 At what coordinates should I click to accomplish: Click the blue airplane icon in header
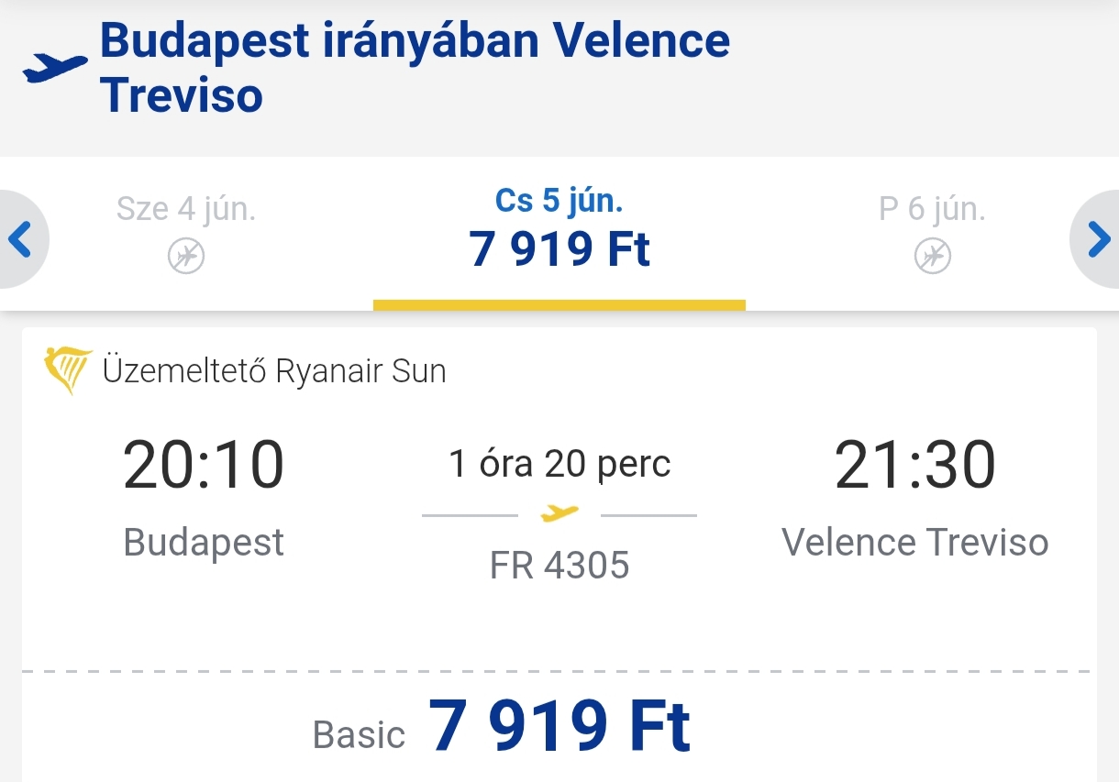(55, 68)
